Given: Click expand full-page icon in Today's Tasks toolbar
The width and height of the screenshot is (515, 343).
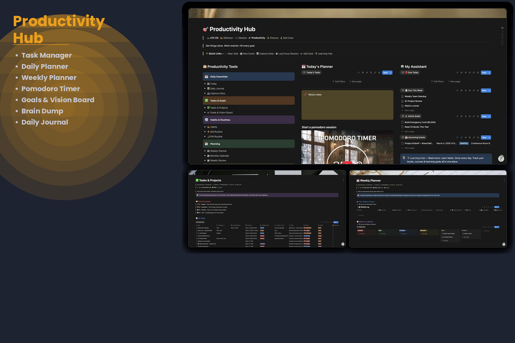Looking at the screenshot, I should click(x=375, y=73).
